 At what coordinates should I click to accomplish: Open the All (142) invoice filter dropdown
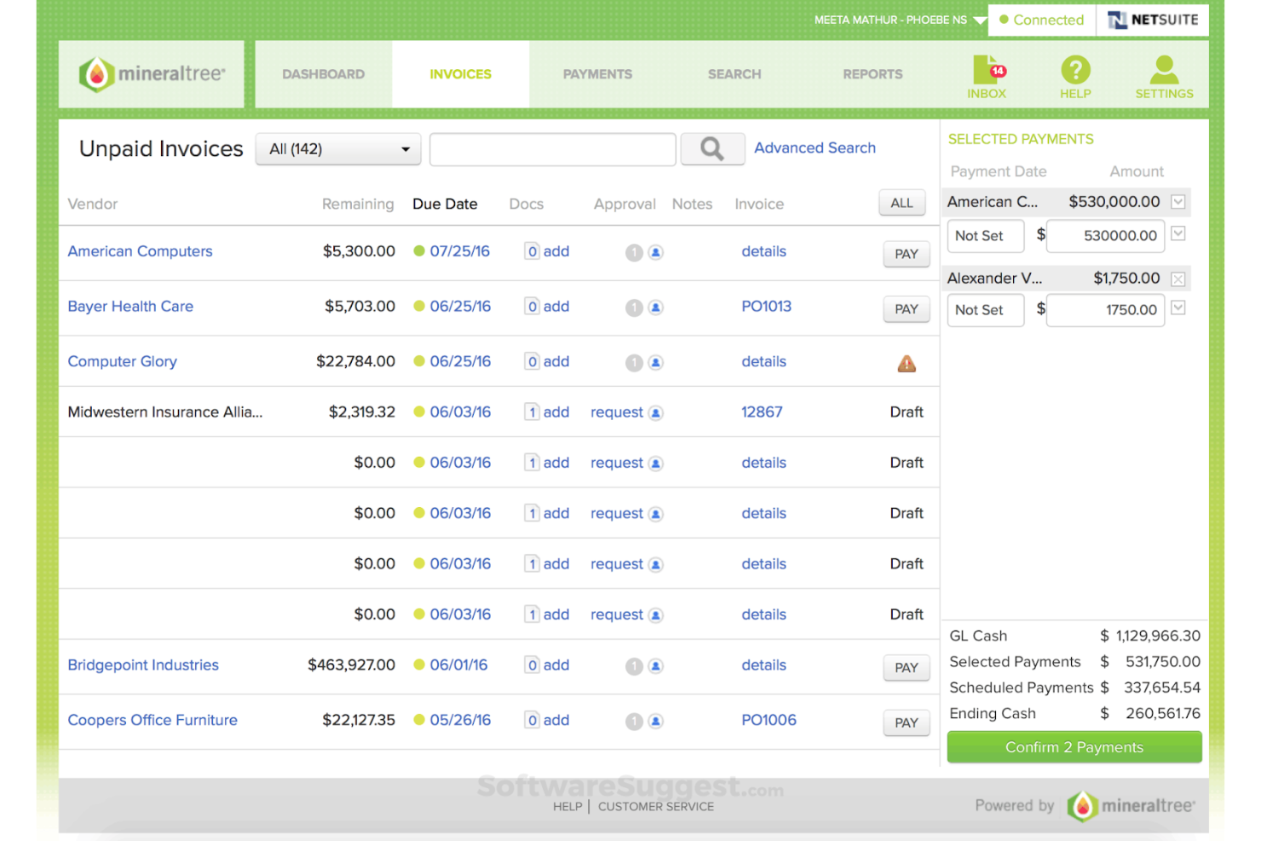(337, 148)
